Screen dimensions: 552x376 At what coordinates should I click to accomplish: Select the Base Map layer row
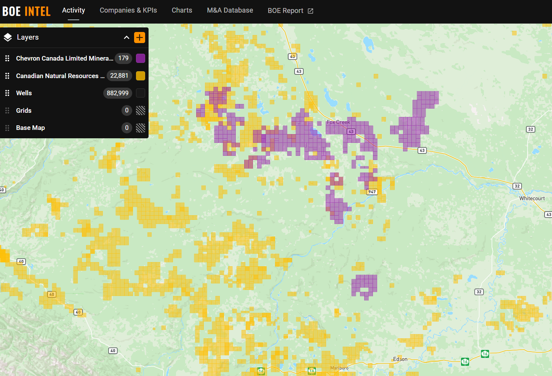click(x=74, y=128)
